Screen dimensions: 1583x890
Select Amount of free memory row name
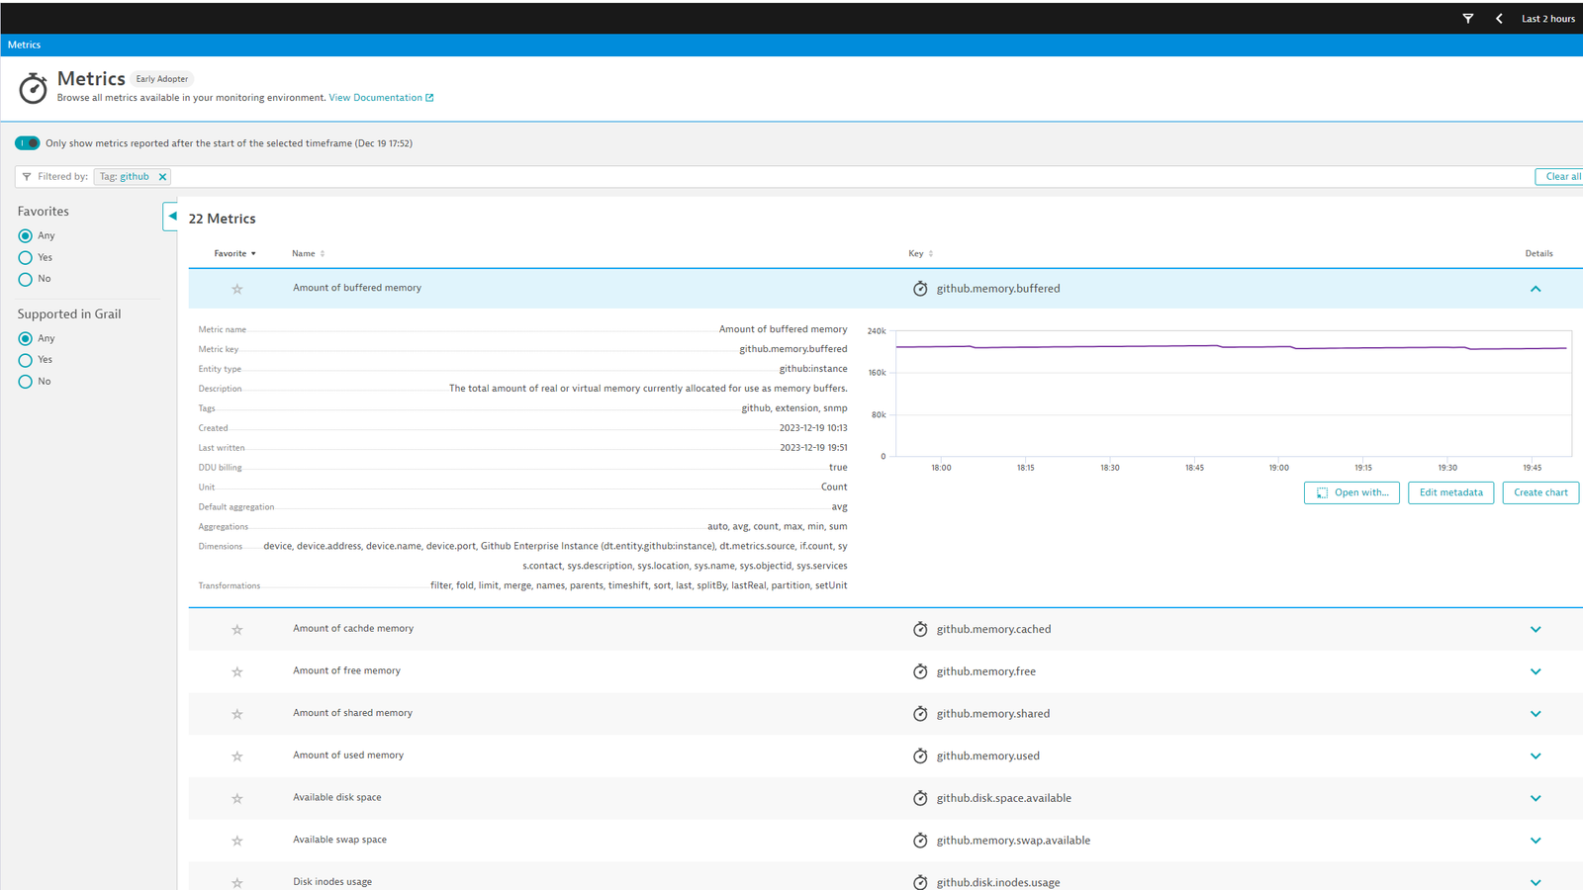(x=346, y=671)
